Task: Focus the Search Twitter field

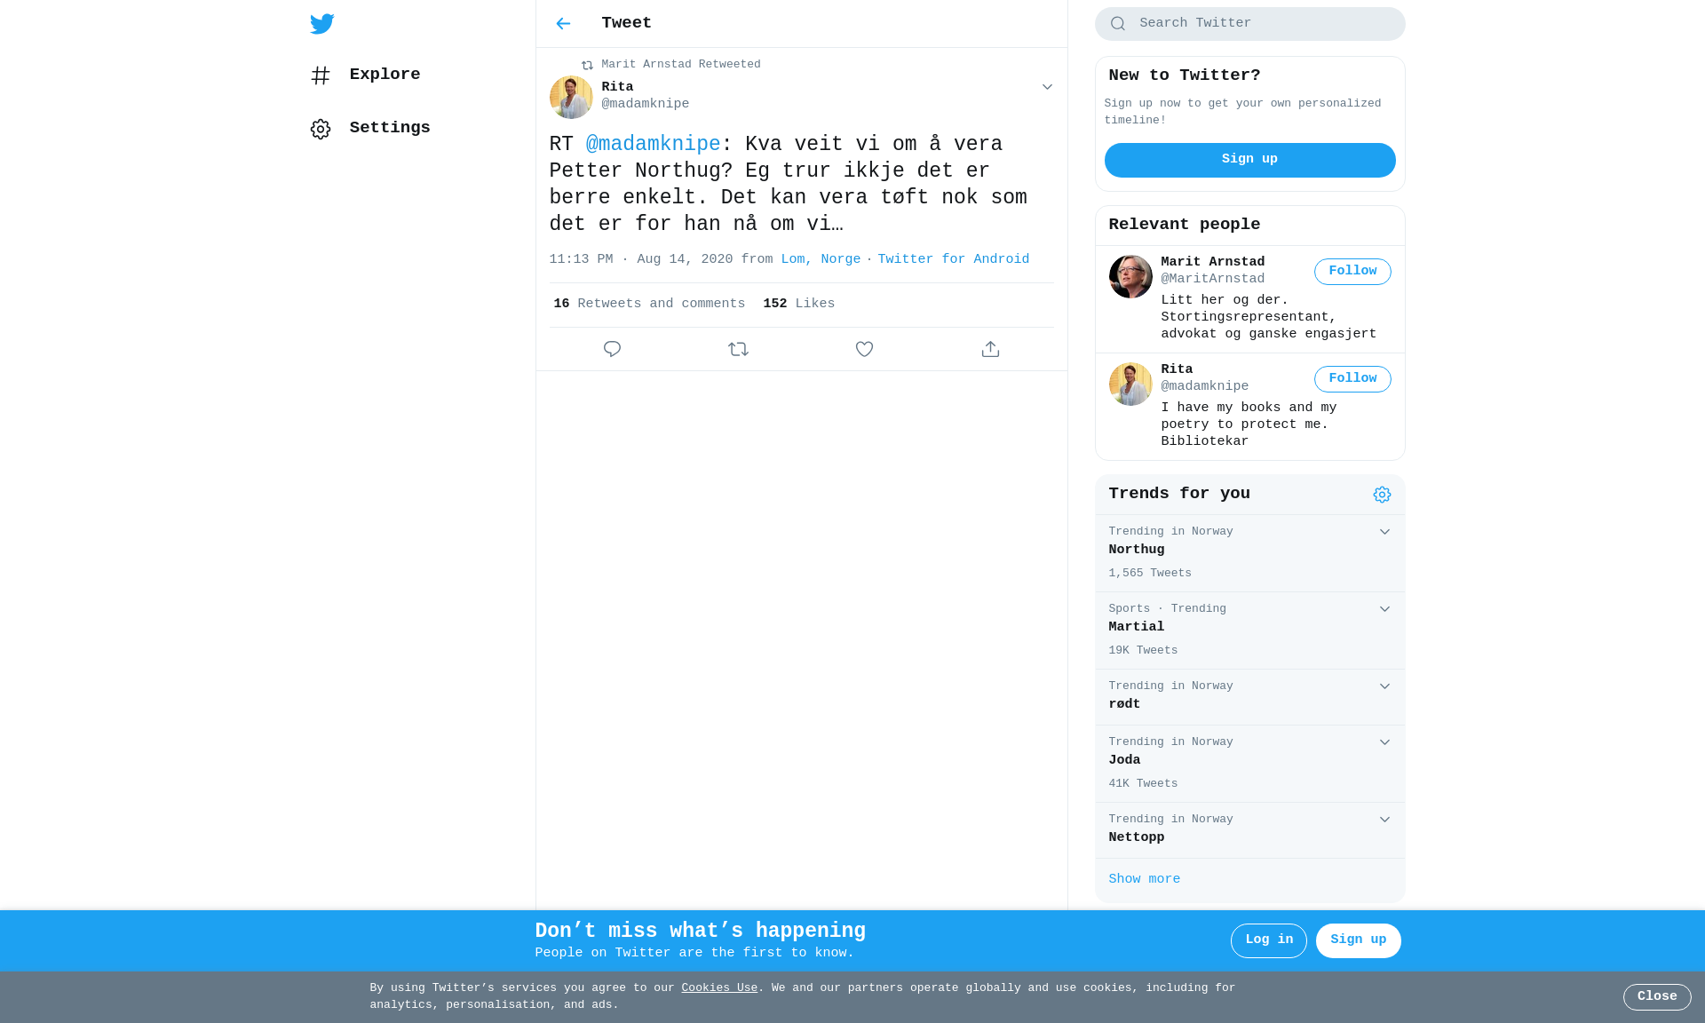Action: [x=1249, y=24]
